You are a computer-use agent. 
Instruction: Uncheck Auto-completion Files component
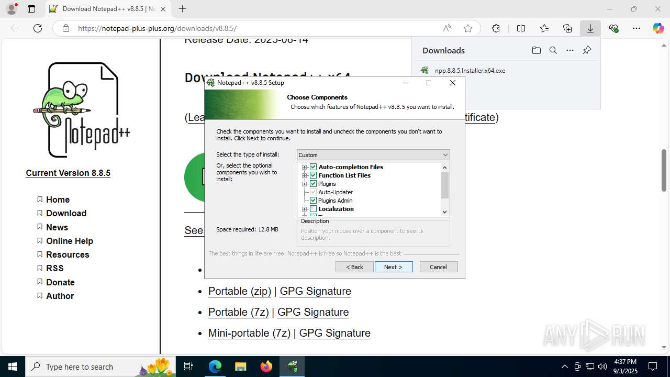(314, 167)
